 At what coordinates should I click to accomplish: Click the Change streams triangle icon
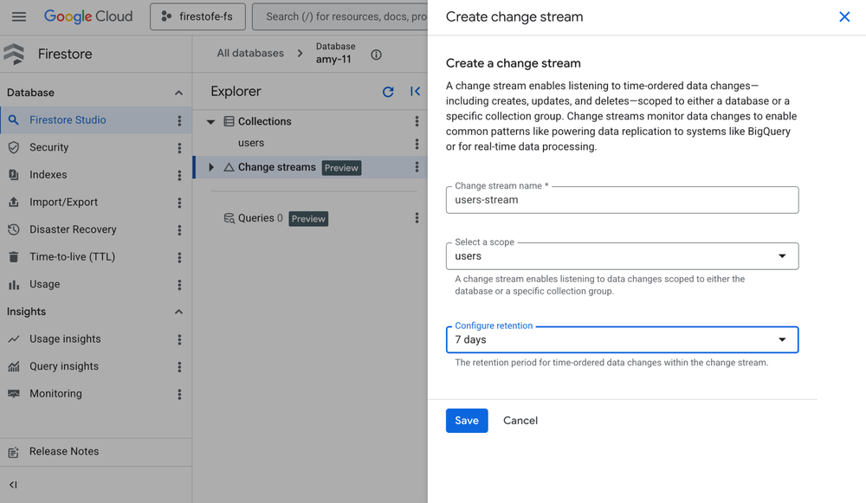(229, 167)
